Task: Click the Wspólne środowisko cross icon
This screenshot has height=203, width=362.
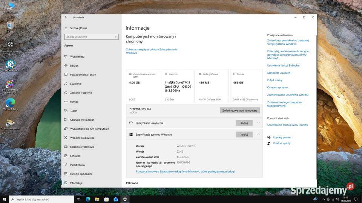Action: (x=66, y=138)
